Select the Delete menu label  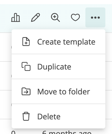click(x=49, y=117)
